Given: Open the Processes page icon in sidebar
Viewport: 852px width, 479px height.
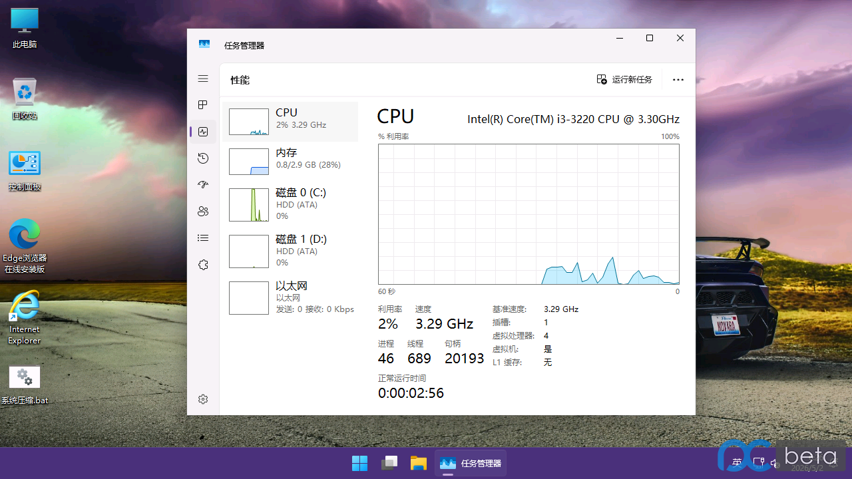Looking at the screenshot, I should coord(203,105).
